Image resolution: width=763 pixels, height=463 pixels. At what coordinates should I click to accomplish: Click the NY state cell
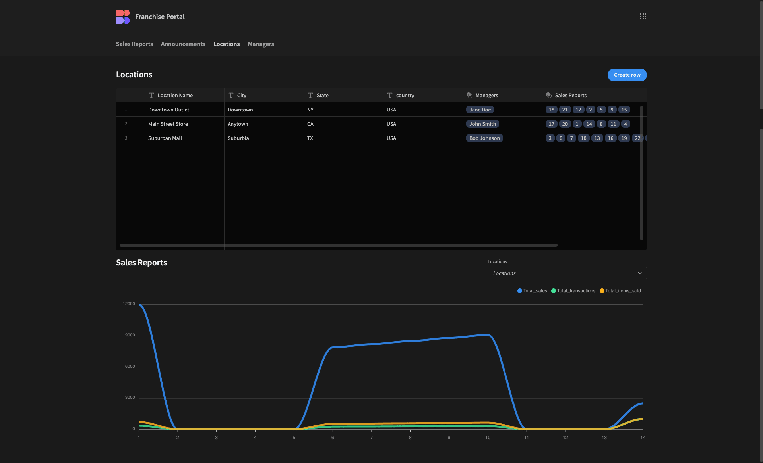pos(343,110)
